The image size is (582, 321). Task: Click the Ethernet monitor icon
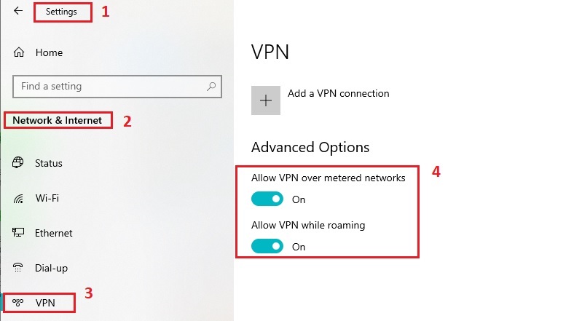point(19,233)
